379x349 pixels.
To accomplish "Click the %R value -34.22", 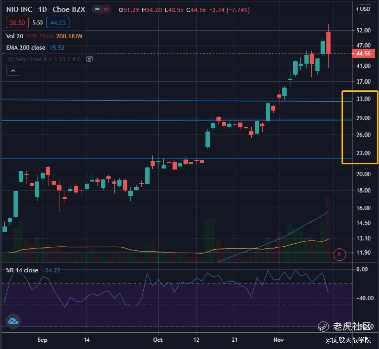I will pos(51,270).
